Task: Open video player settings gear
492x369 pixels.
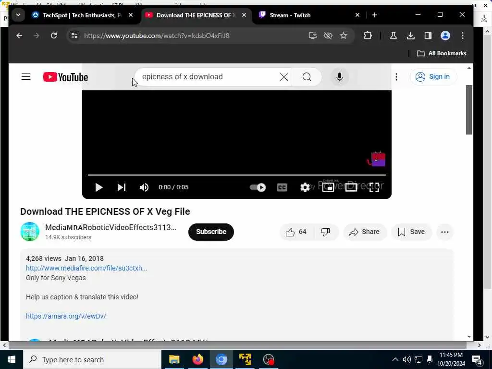Action: pyautogui.click(x=305, y=187)
